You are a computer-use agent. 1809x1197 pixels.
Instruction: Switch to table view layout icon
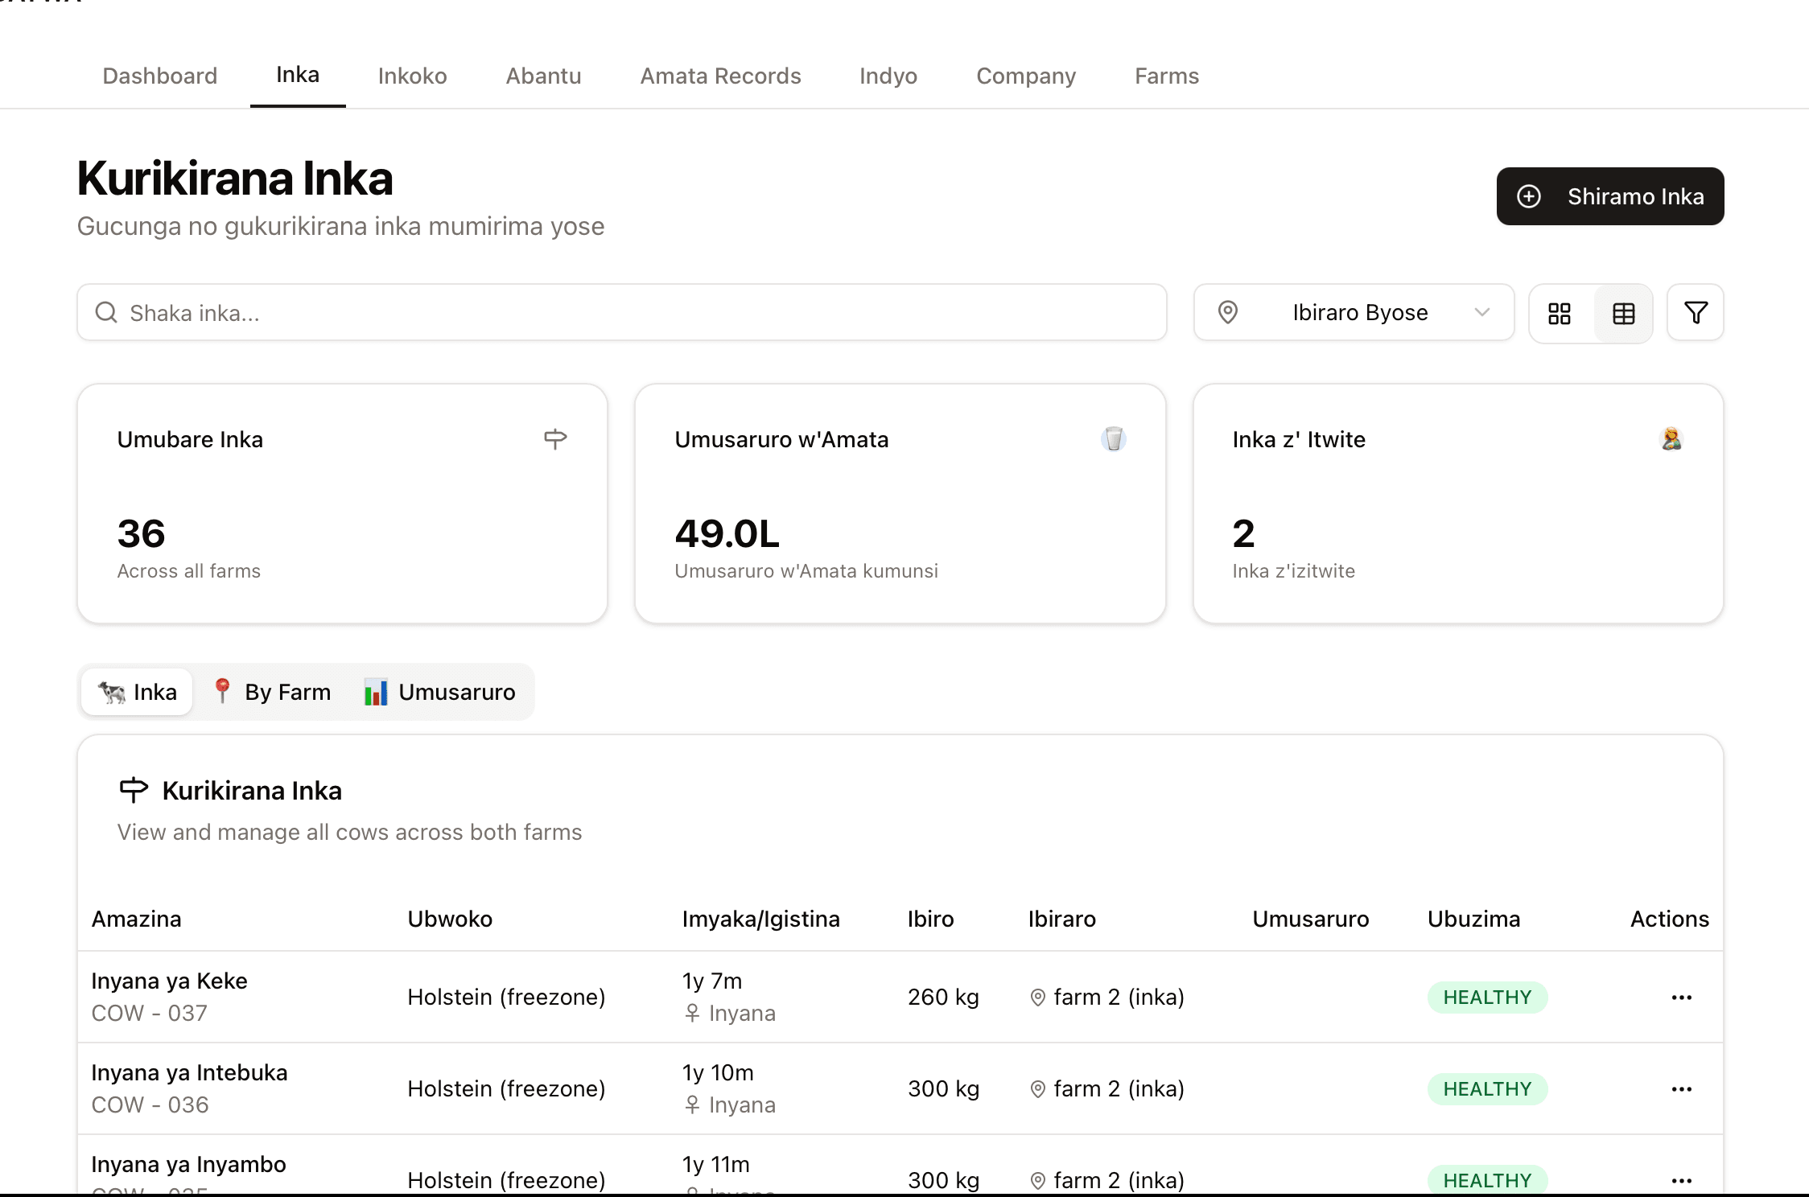coord(1624,313)
